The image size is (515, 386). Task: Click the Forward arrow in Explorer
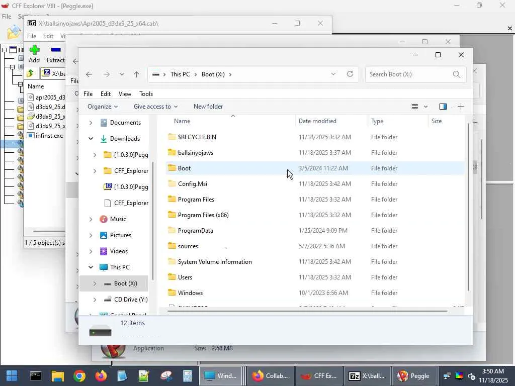tap(107, 74)
